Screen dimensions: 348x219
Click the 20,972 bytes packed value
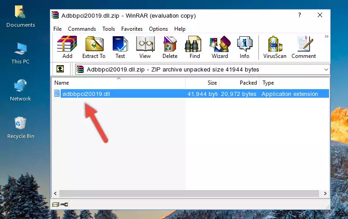(238, 94)
